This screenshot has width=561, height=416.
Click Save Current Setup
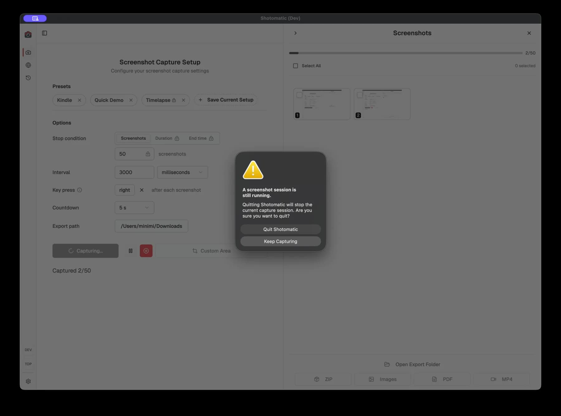(x=226, y=100)
